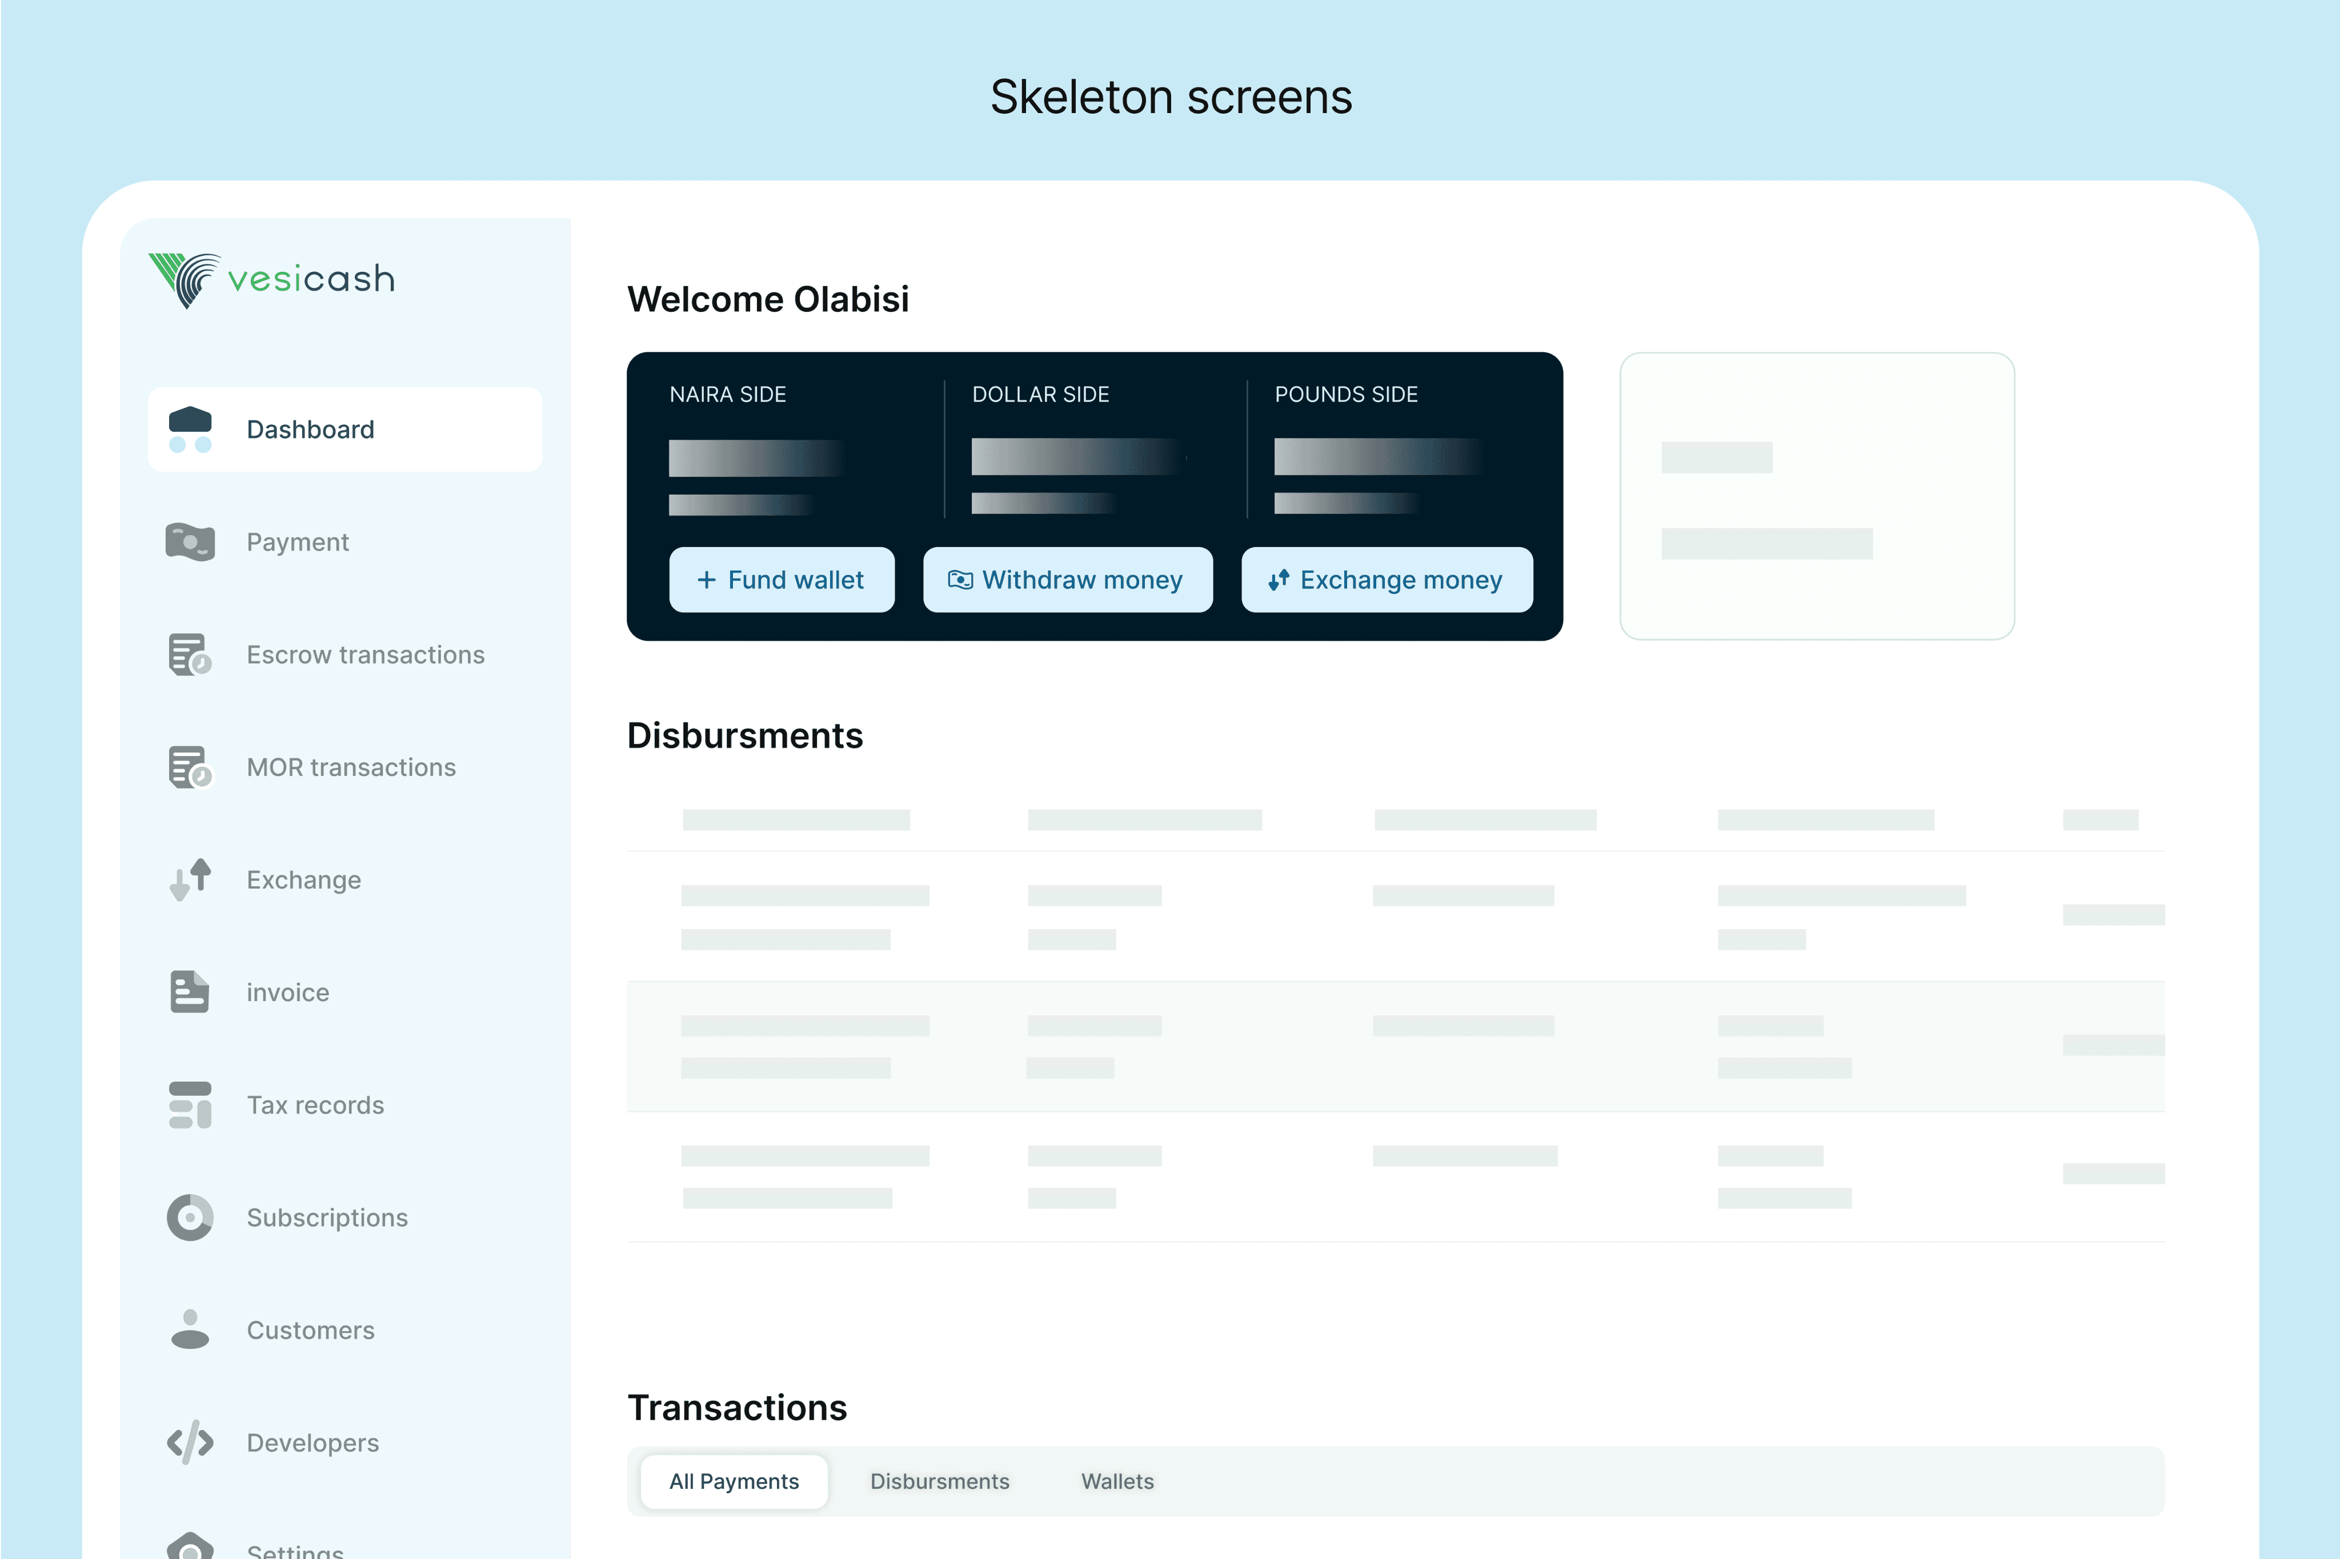Screen dimensions: 2340x1559
Task: Switch to the Disbursments tab
Action: 939,1481
